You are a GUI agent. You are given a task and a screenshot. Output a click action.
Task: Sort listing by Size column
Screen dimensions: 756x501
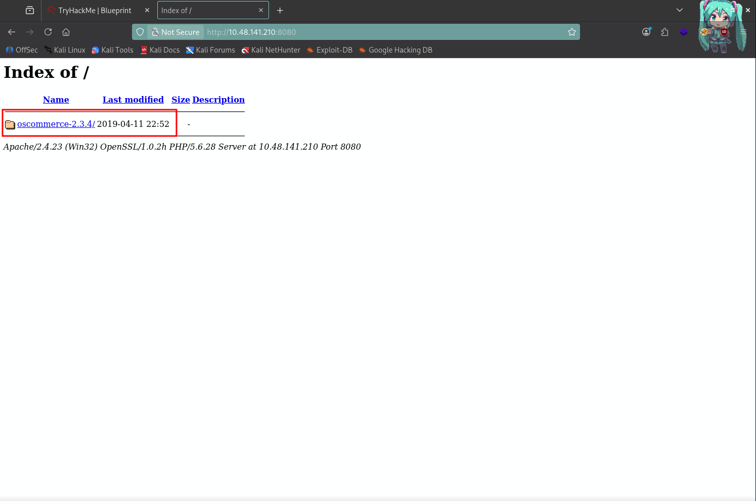click(181, 100)
